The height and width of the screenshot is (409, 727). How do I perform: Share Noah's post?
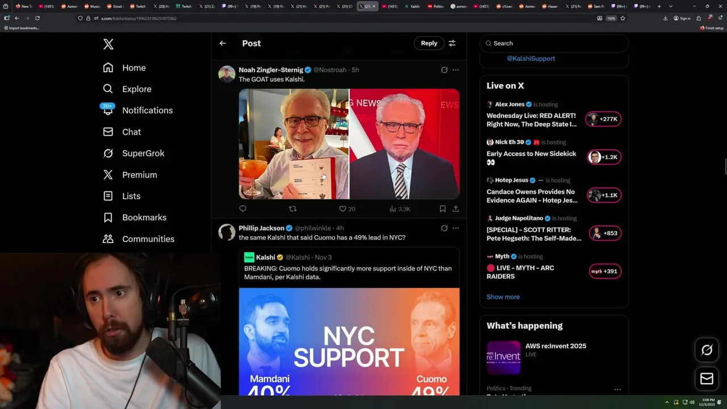pyautogui.click(x=456, y=209)
